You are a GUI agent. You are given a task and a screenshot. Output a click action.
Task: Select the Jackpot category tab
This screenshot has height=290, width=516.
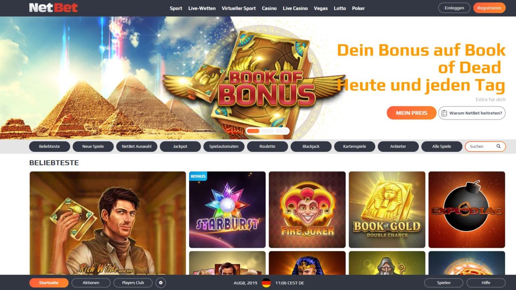(x=180, y=146)
